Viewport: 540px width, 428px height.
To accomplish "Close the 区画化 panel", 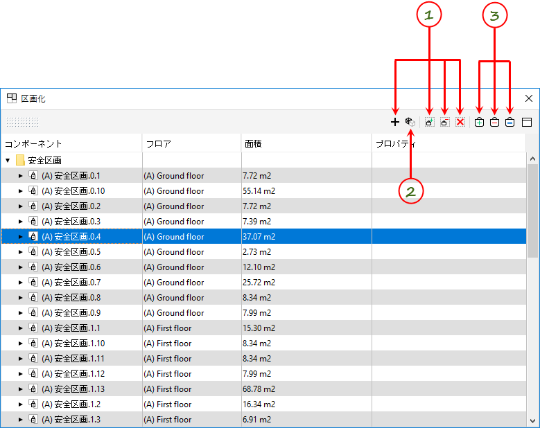I will (529, 98).
